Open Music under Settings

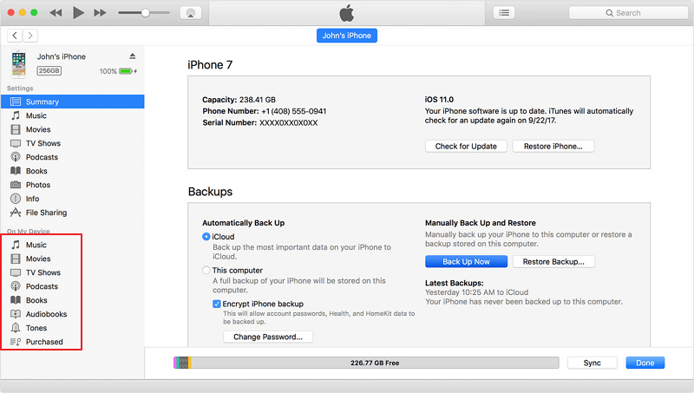click(x=73, y=115)
